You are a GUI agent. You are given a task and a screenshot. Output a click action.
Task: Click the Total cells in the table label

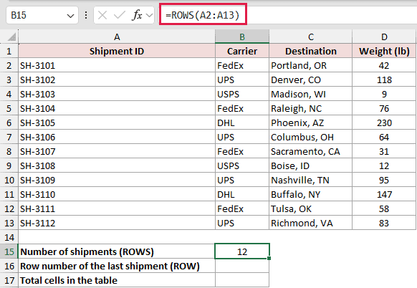coord(117,280)
